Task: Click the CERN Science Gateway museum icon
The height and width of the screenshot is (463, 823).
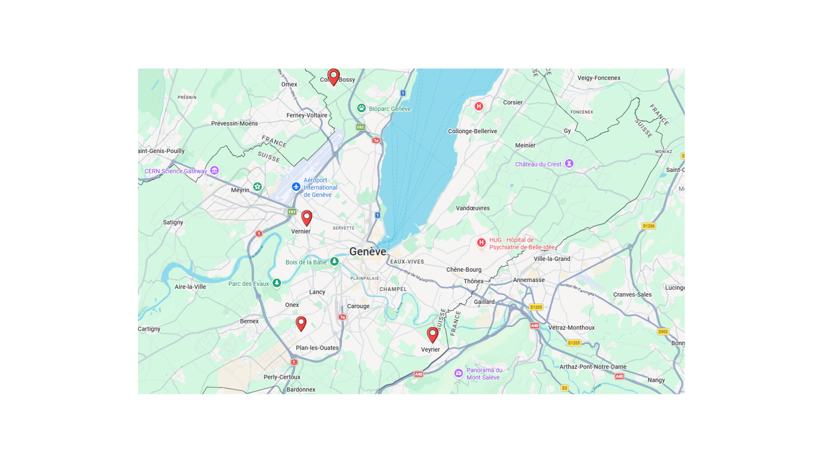Action: [214, 171]
